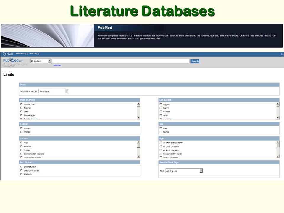Screen dimensions: 284x213
Task: Open the Resources menu
Action: click(20, 54)
